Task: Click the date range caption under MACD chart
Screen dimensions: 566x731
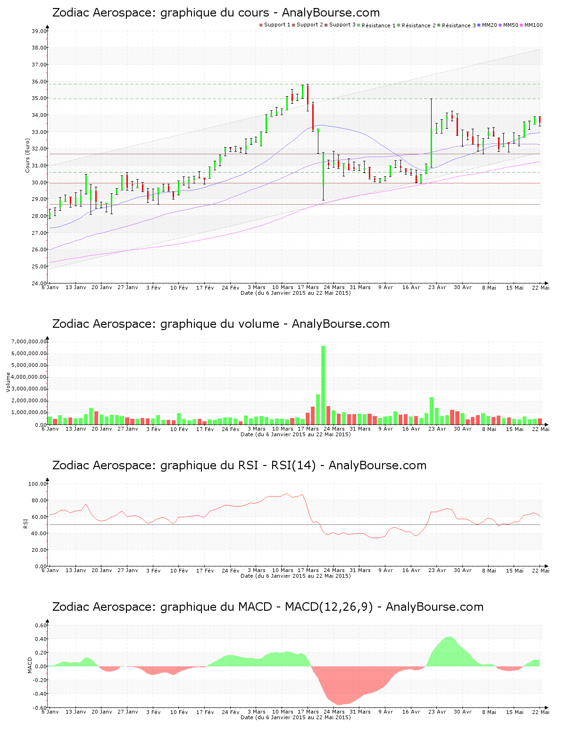Action: [x=296, y=717]
